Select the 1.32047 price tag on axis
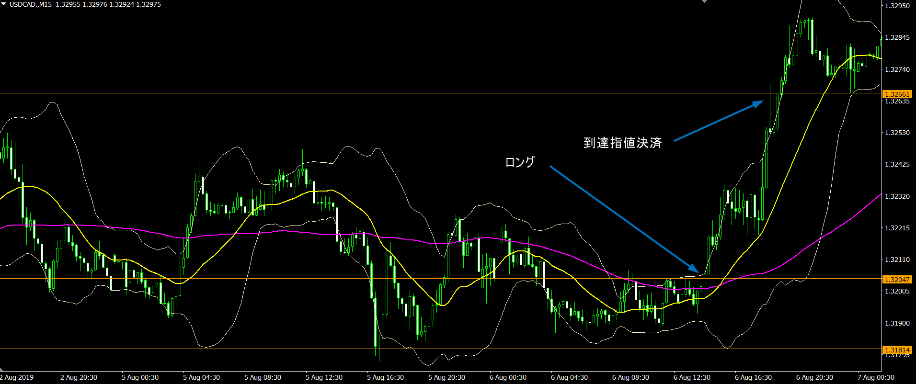This screenshot has height=384, width=916. 897,280
